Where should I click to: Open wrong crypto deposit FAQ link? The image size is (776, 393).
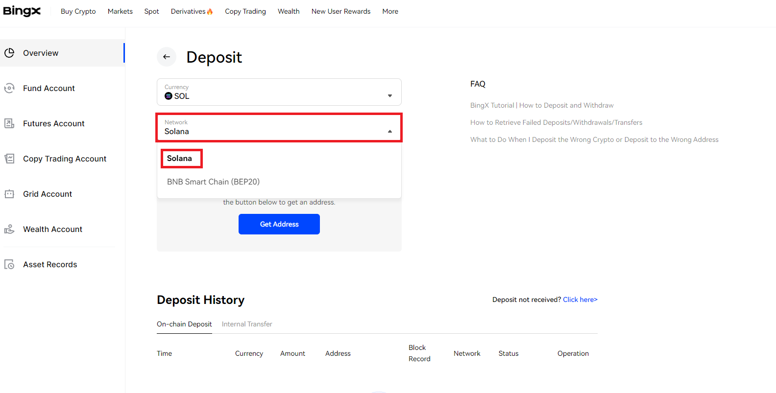(x=594, y=139)
